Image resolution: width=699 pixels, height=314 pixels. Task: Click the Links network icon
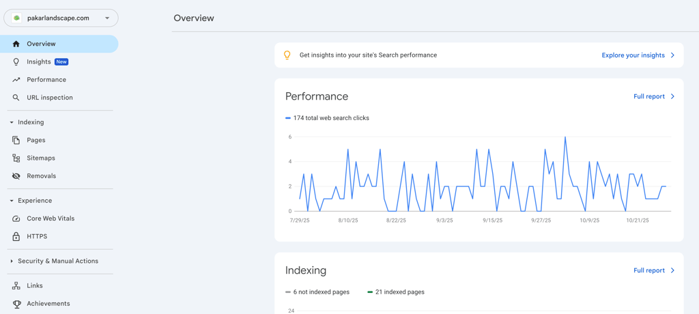coord(16,286)
